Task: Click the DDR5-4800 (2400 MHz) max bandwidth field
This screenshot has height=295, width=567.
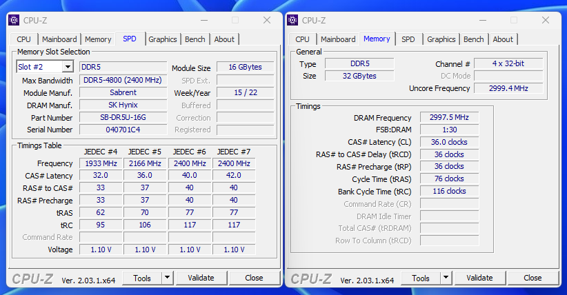Action: pyautogui.click(x=123, y=80)
